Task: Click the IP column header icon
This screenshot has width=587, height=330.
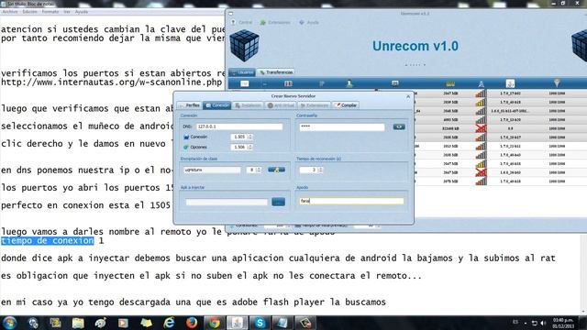Action: [x=322, y=83]
